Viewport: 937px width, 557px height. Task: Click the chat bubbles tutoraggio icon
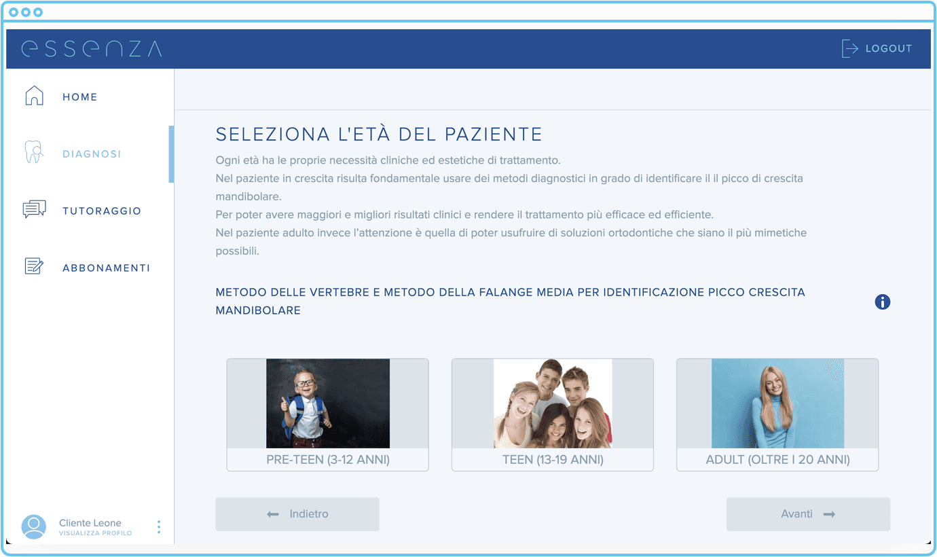[x=34, y=209]
